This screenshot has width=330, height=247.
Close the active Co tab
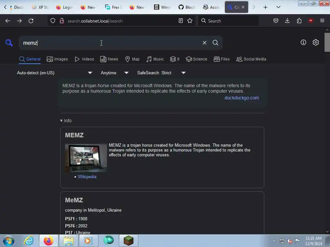[243, 7]
